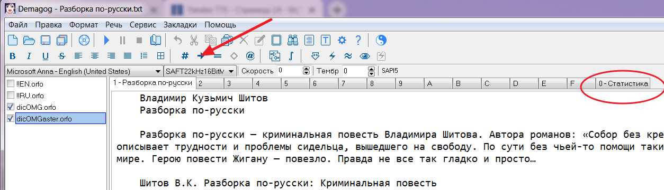Image resolution: width=664 pixels, height=190 pixels.
Task: Click the down arrow tray icon
Action: [316, 56]
